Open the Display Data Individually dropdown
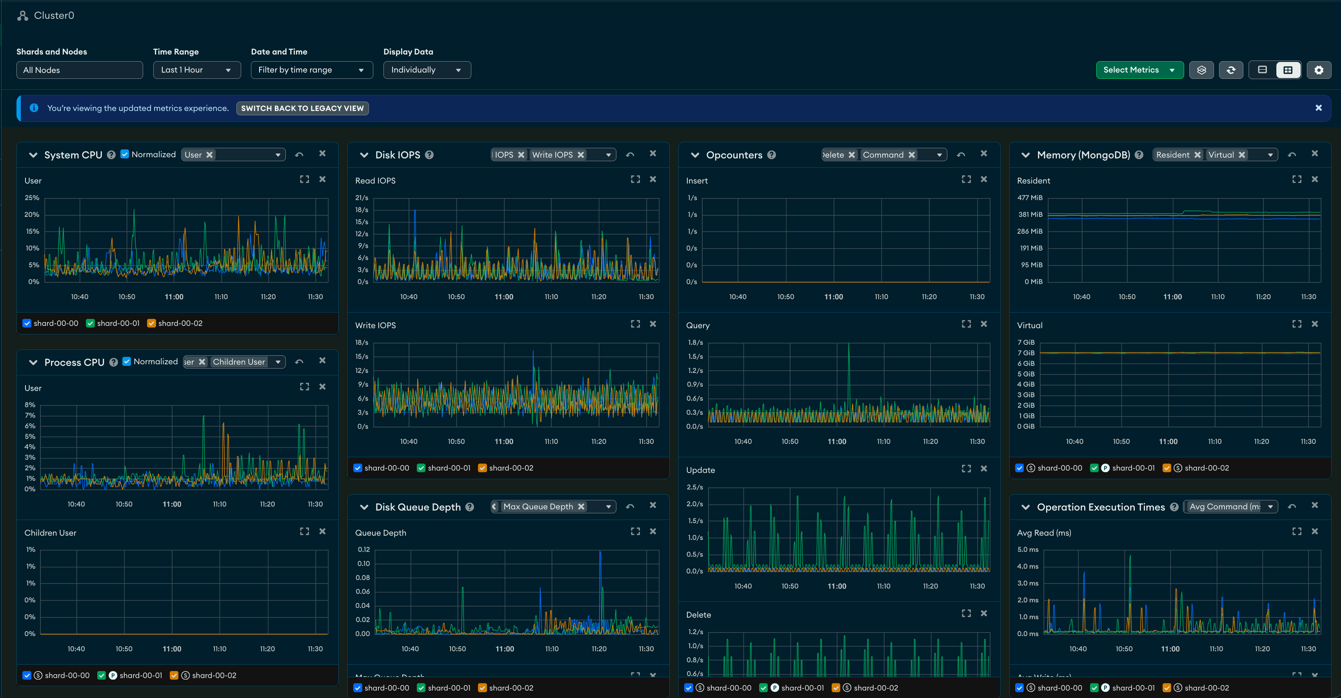Viewport: 1341px width, 698px height. [x=427, y=70]
